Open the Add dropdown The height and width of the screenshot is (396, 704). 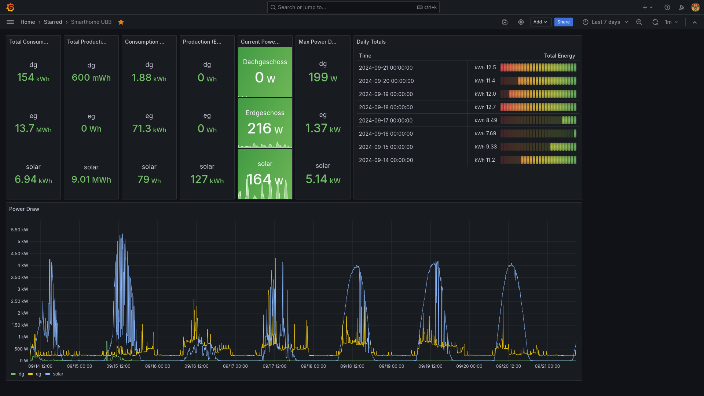tap(540, 22)
